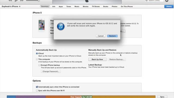This screenshot has width=174, height=98.
Task: Click the Sync button
Action: click(x=162, y=97)
